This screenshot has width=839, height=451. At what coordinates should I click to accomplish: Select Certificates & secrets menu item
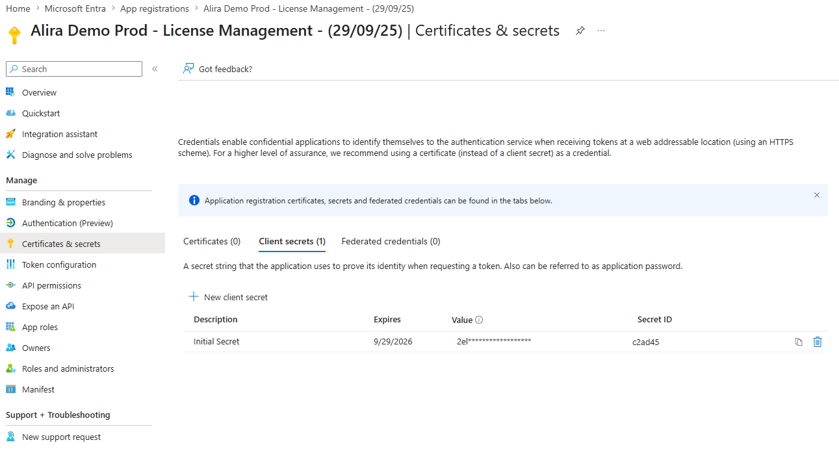pos(83,244)
